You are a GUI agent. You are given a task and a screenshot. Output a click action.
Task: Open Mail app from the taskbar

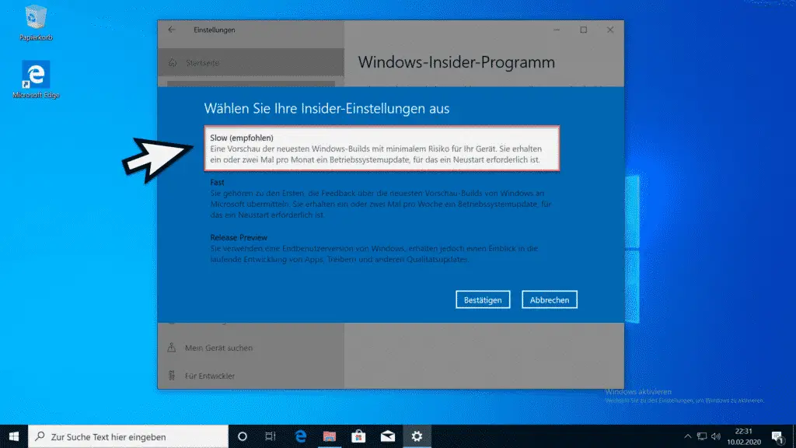388,436
